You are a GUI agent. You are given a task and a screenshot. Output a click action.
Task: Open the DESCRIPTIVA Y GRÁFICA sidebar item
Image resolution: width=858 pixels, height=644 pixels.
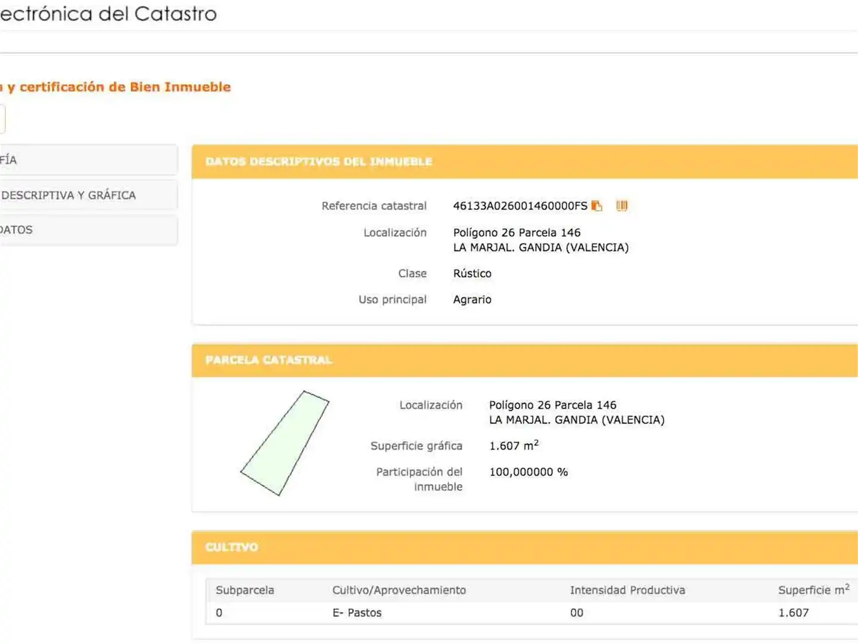pos(88,195)
